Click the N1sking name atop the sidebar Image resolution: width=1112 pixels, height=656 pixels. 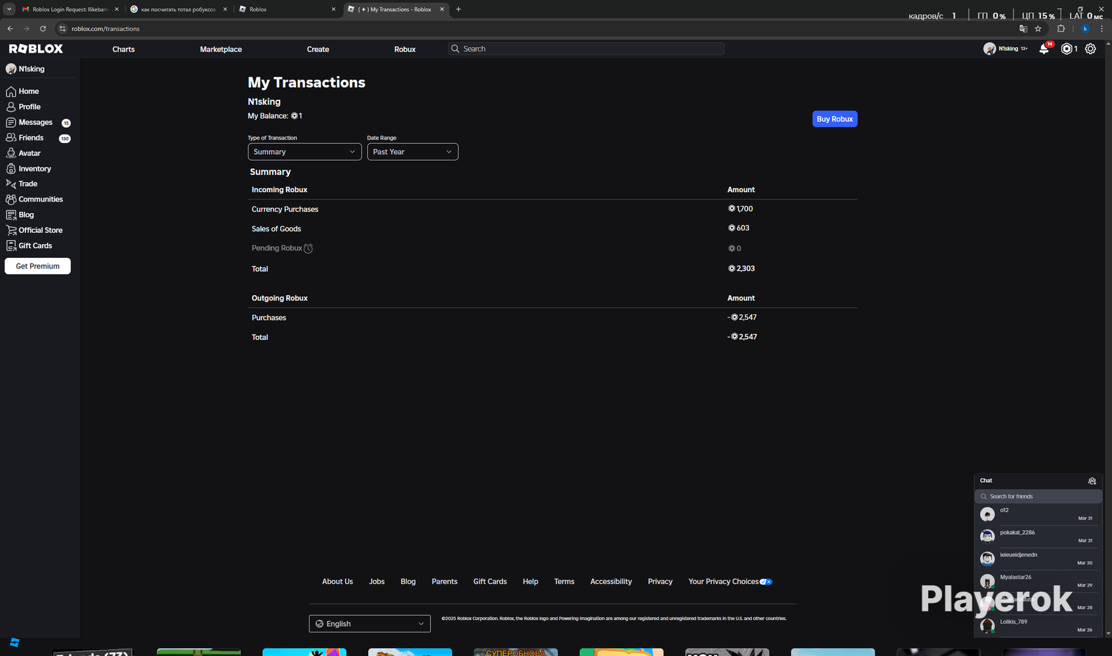[x=31, y=69]
